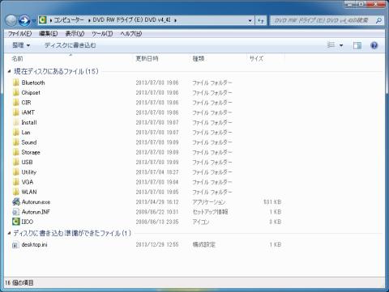Select the CIR folder icon
The height and width of the screenshot is (292, 389).
pyautogui.click(x=16, y=103)
